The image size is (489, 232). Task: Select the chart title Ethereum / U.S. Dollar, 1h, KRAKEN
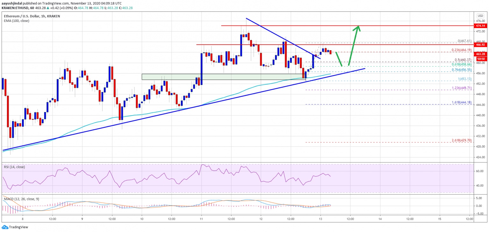32,16
